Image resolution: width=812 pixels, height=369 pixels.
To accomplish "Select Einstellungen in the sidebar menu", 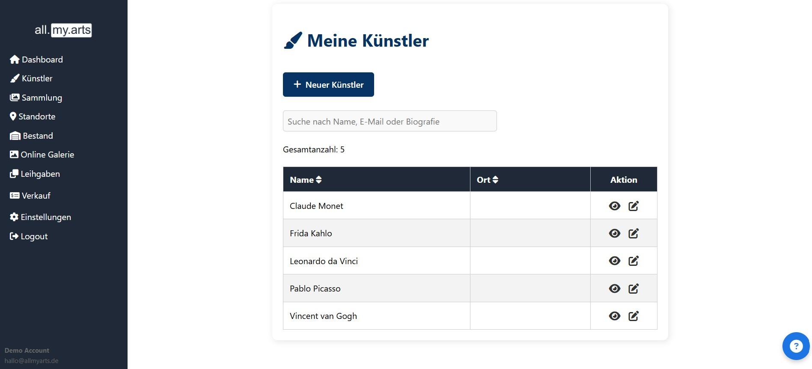I will [14, 217].
